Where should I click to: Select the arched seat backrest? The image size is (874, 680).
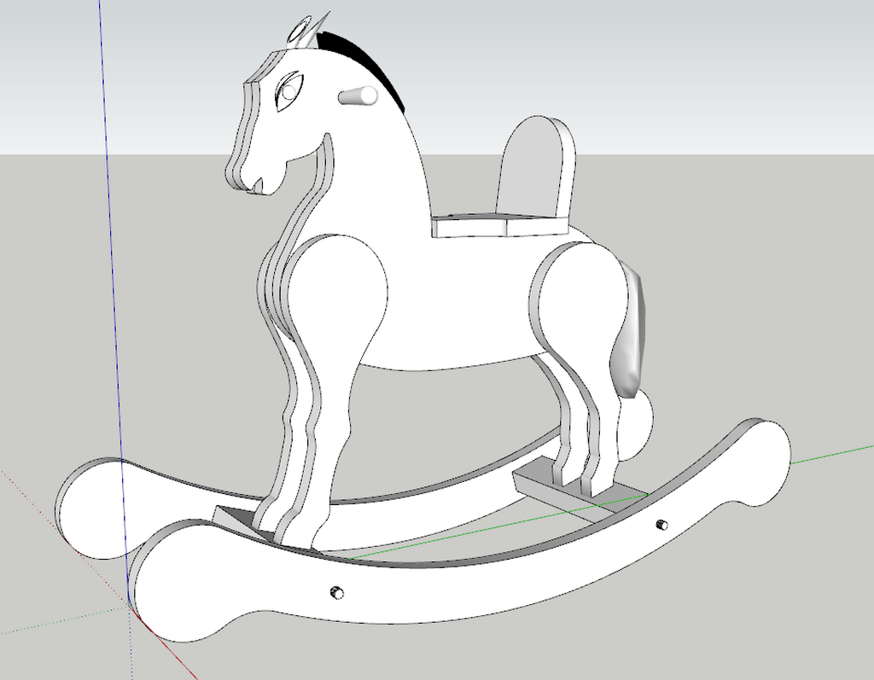click(x=535, y=166)
